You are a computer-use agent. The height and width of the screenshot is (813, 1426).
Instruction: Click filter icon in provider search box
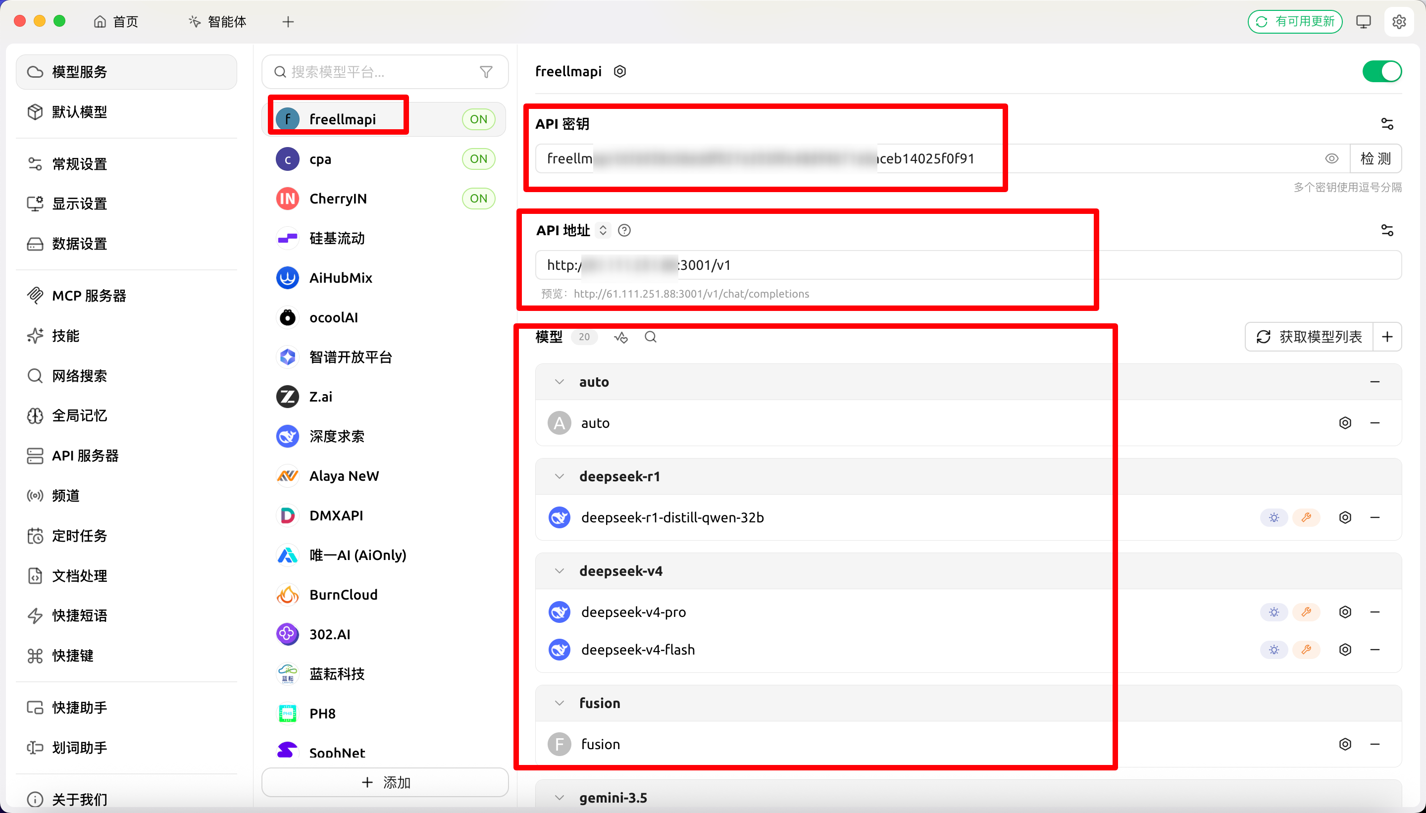[486, 72]
